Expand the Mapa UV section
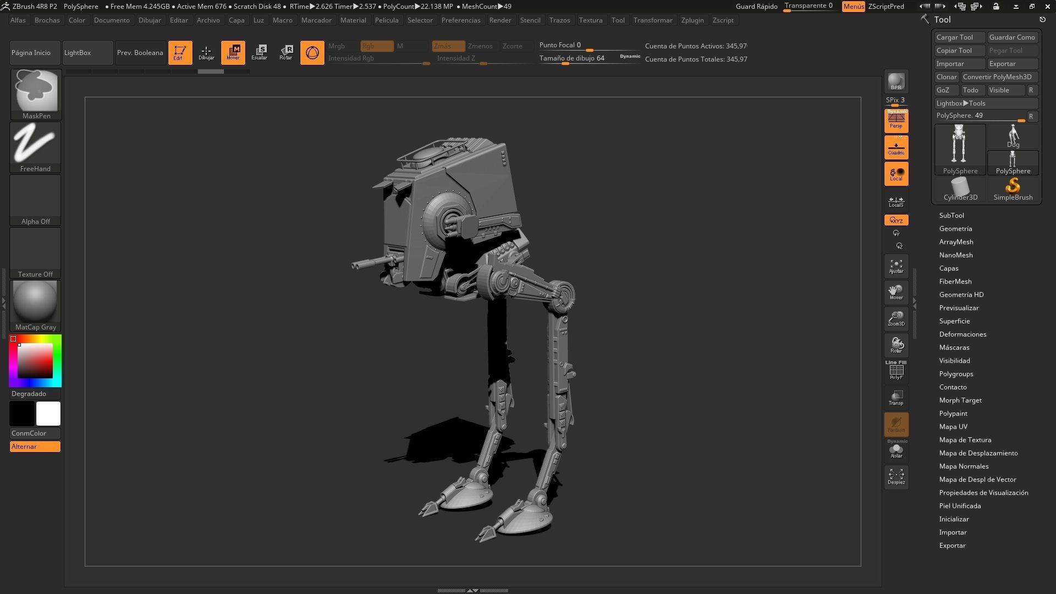The width and height of the screenshot is (1056, 594). click(x=953, y=427)
